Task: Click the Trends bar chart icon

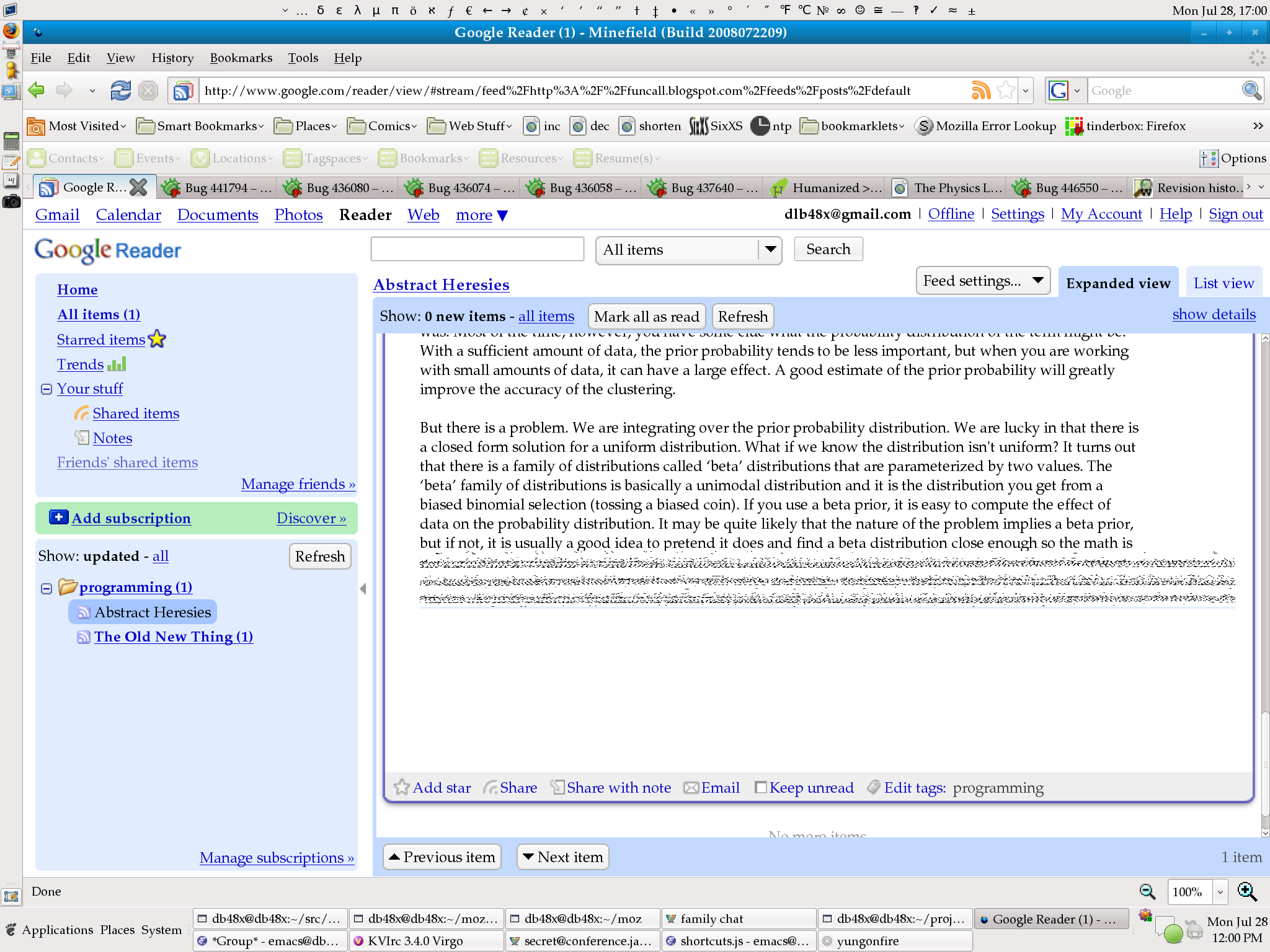Action: tap(117, 364)
